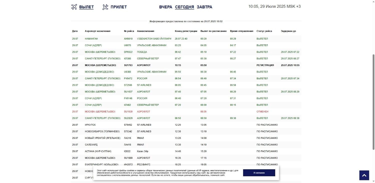Click the ПОБЕДА airline cell

[x=142, y=52]
